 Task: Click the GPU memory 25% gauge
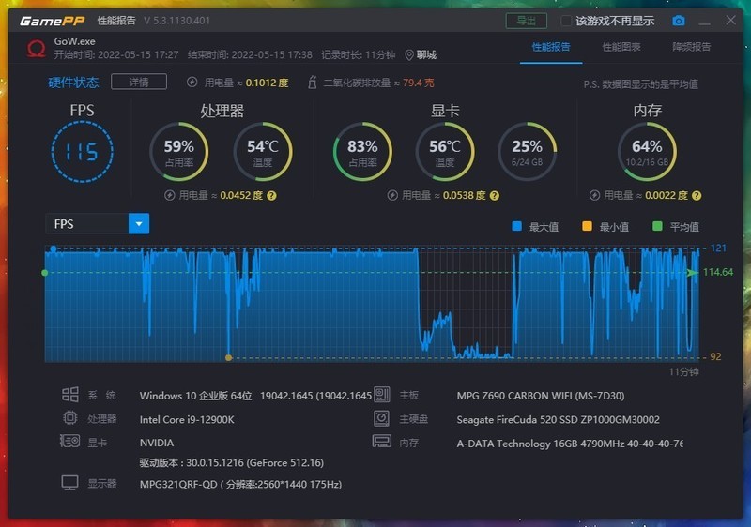(528, 152)
